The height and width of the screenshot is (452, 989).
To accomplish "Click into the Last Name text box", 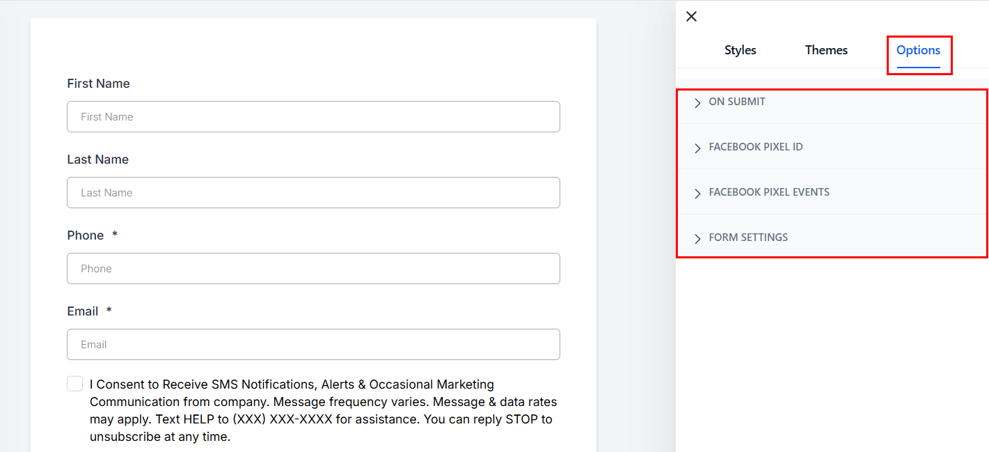I will point(313,193).
